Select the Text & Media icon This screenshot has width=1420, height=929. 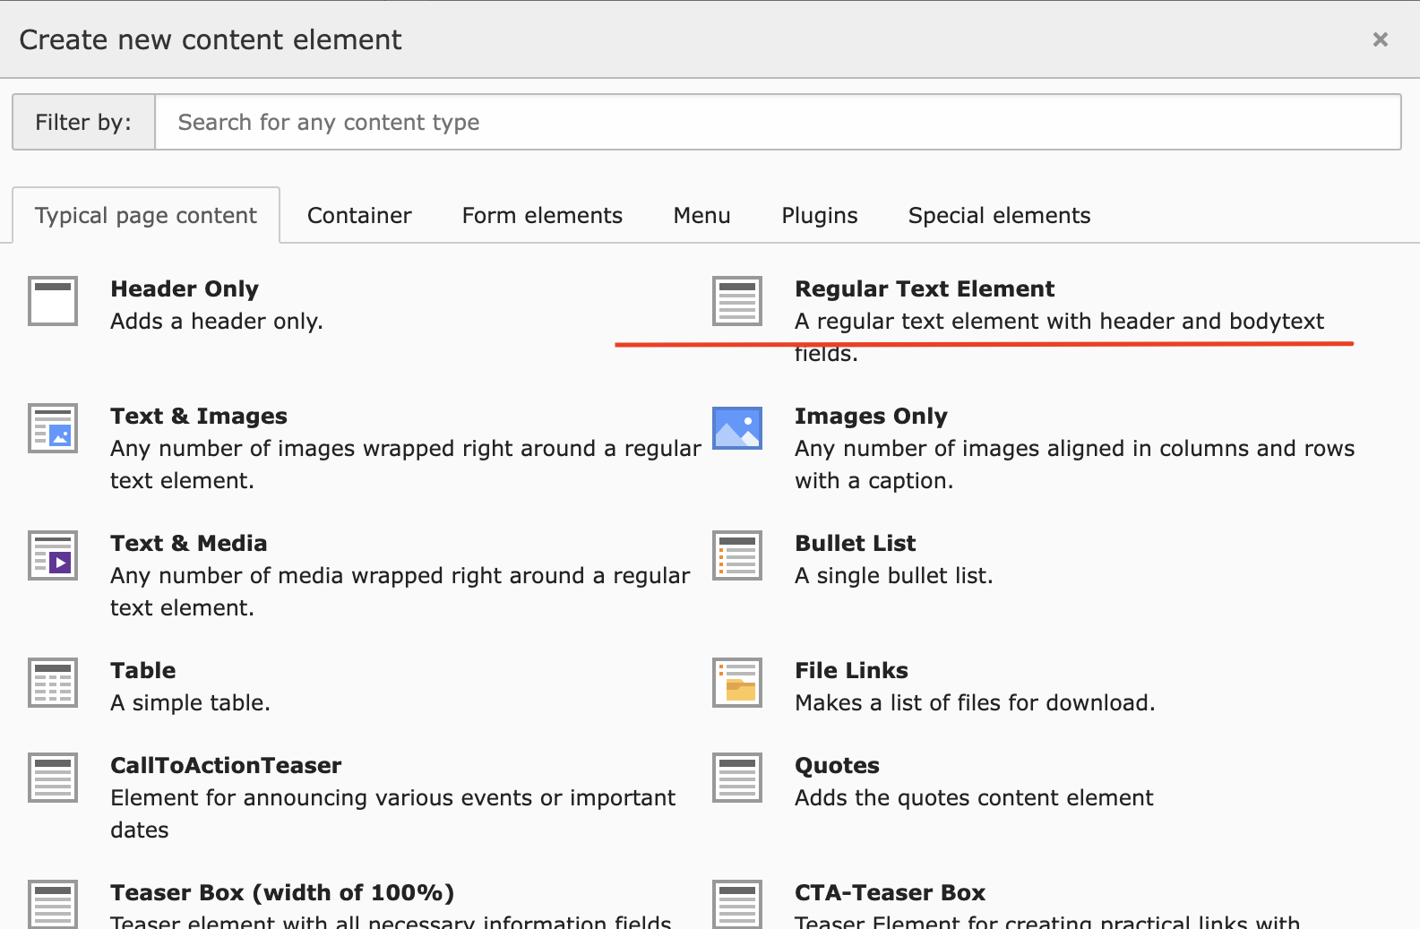pyautogui.click(x=53, y=555)
